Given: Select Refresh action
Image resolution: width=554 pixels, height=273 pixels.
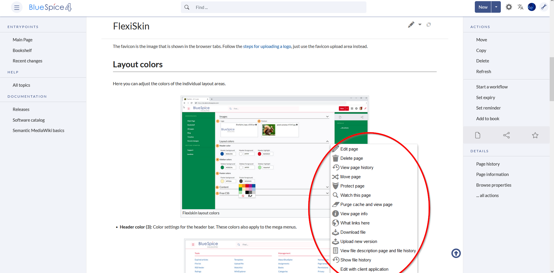Looking at the screenshot, I should click(483, 72).
